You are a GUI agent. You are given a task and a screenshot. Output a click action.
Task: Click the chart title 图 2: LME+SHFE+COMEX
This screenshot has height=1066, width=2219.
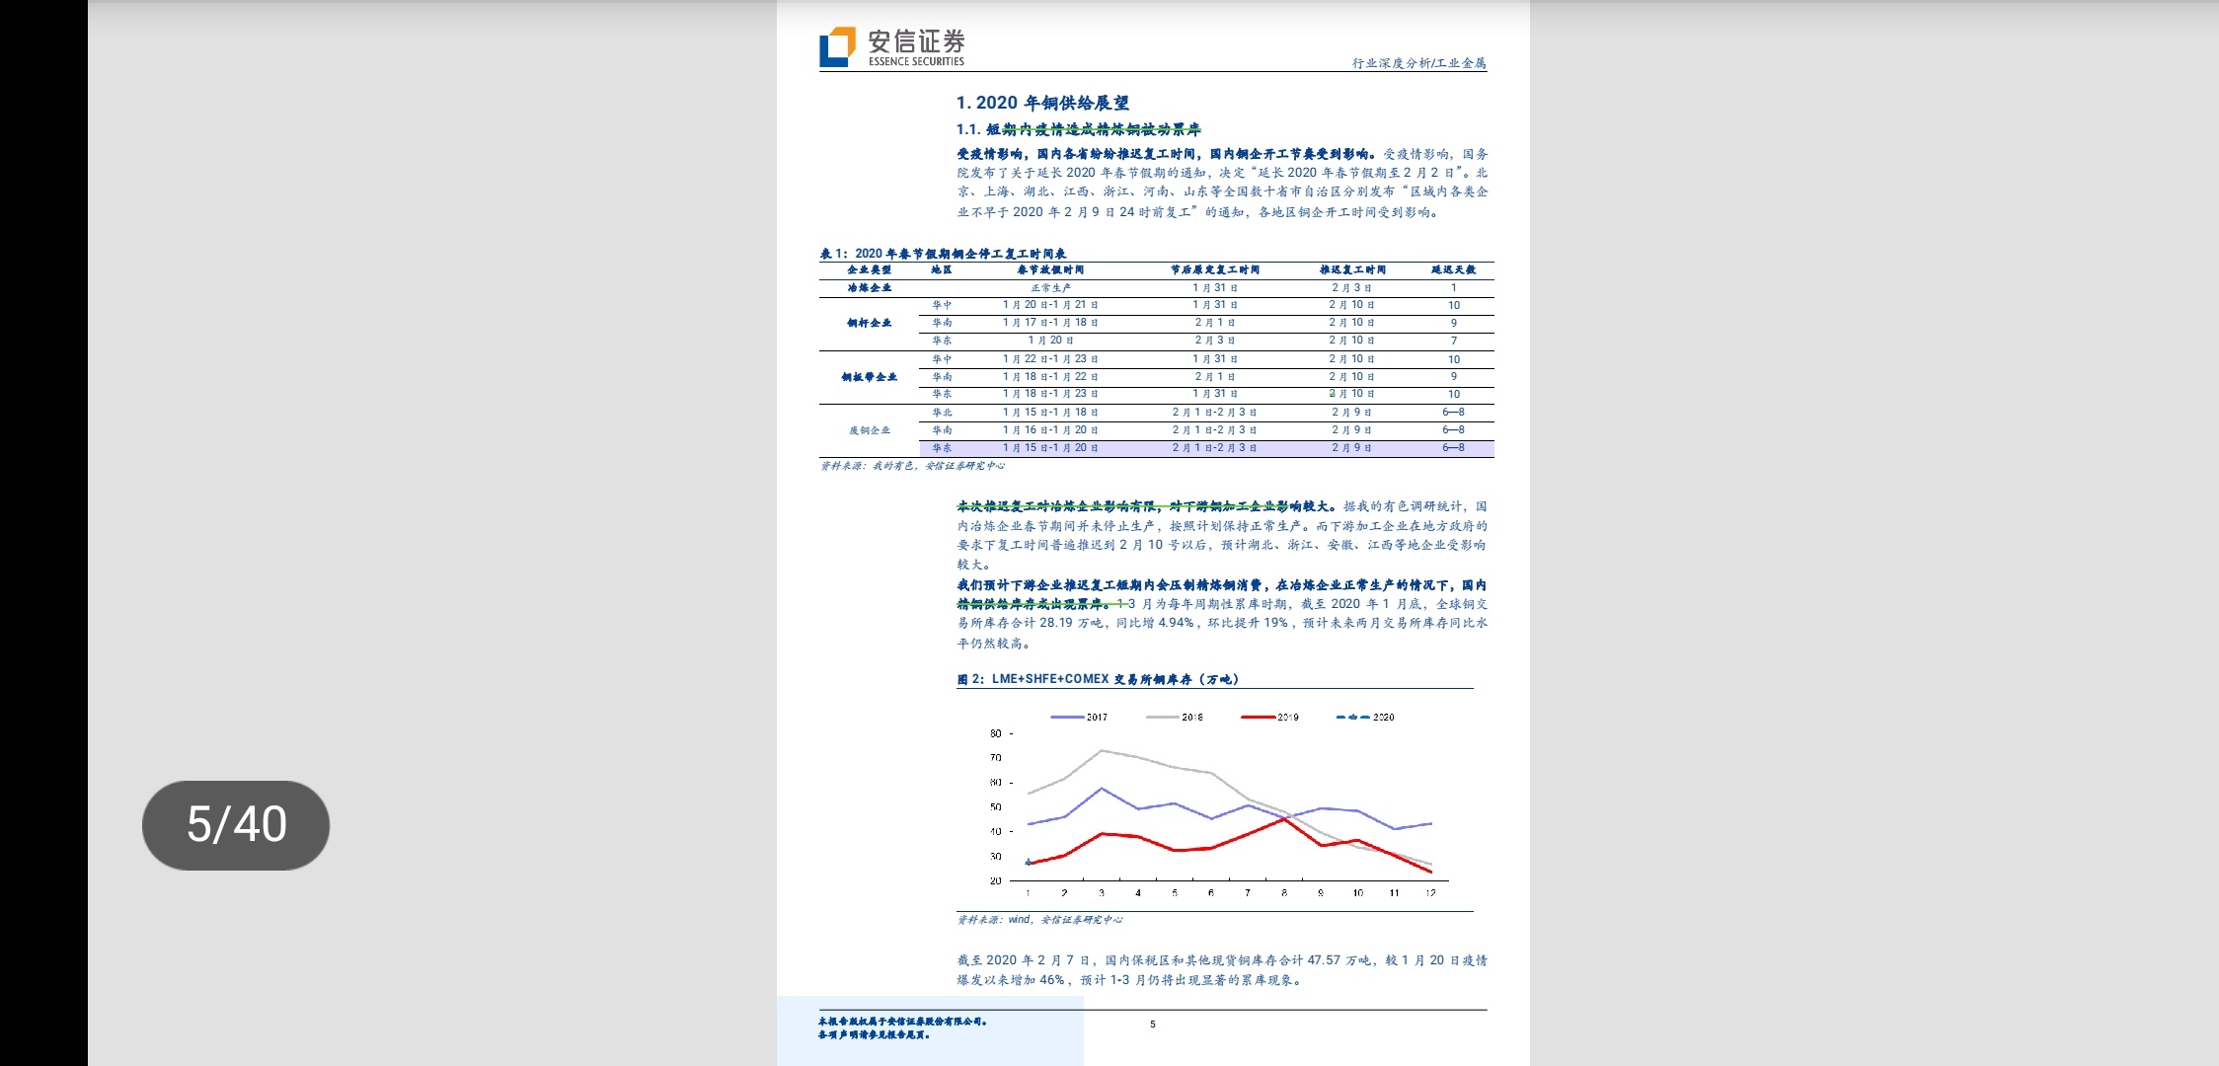point(1098,679)
